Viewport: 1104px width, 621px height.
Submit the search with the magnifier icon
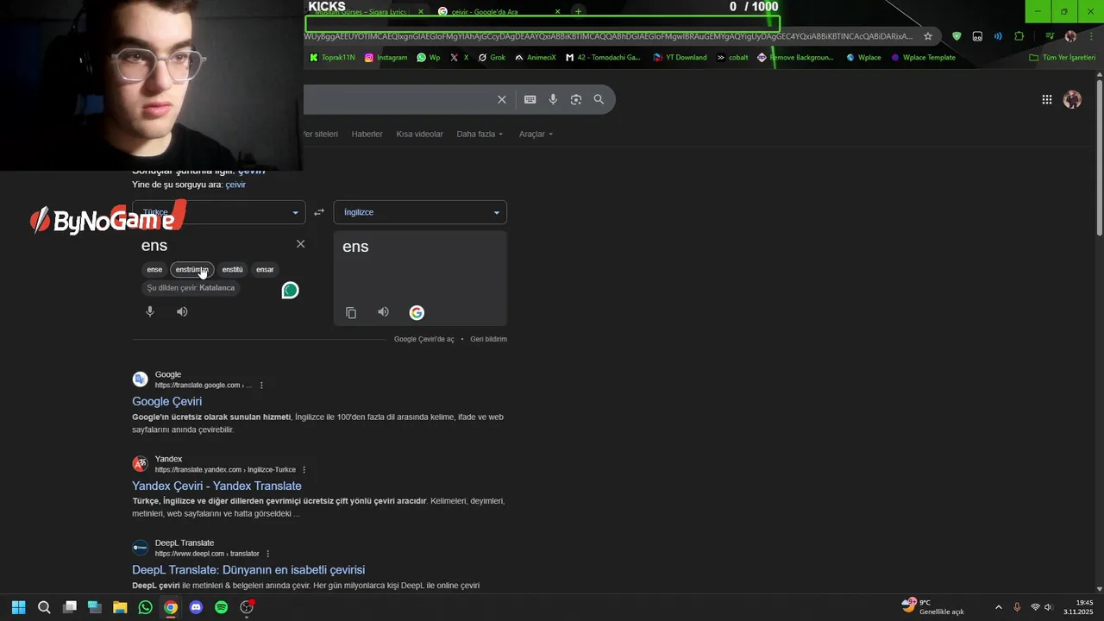(x=599, y=99)
